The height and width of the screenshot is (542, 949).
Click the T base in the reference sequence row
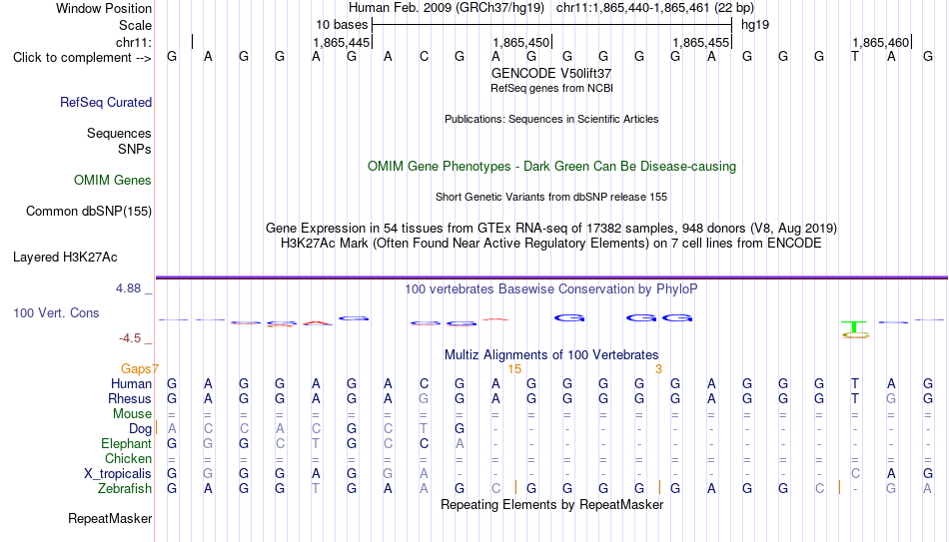click(x=854, y=57)
